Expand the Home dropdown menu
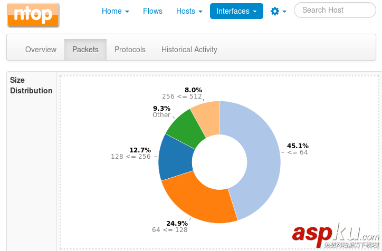 pyautogui.click(x=115, y=11)
